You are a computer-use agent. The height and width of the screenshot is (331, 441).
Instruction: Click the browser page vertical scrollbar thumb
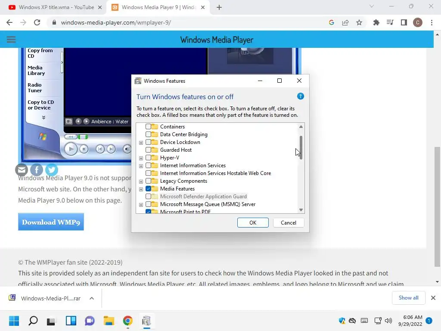(x=437, y=206)
